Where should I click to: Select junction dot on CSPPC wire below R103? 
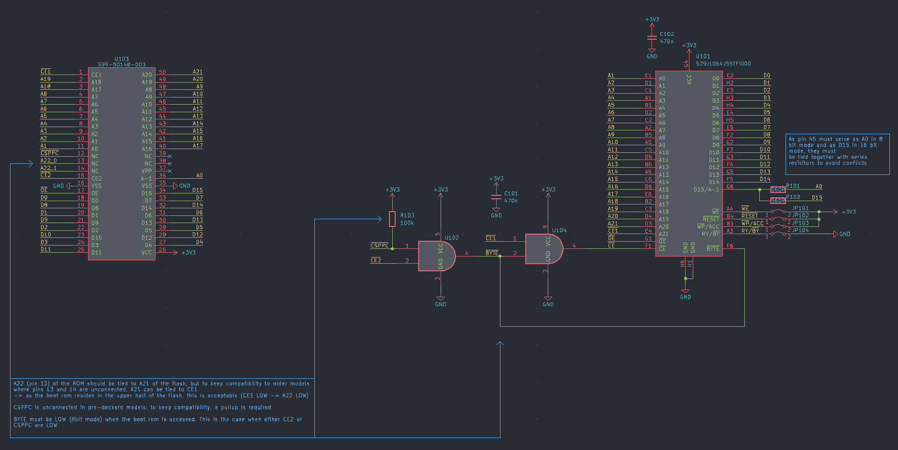[x=392, y=249]
